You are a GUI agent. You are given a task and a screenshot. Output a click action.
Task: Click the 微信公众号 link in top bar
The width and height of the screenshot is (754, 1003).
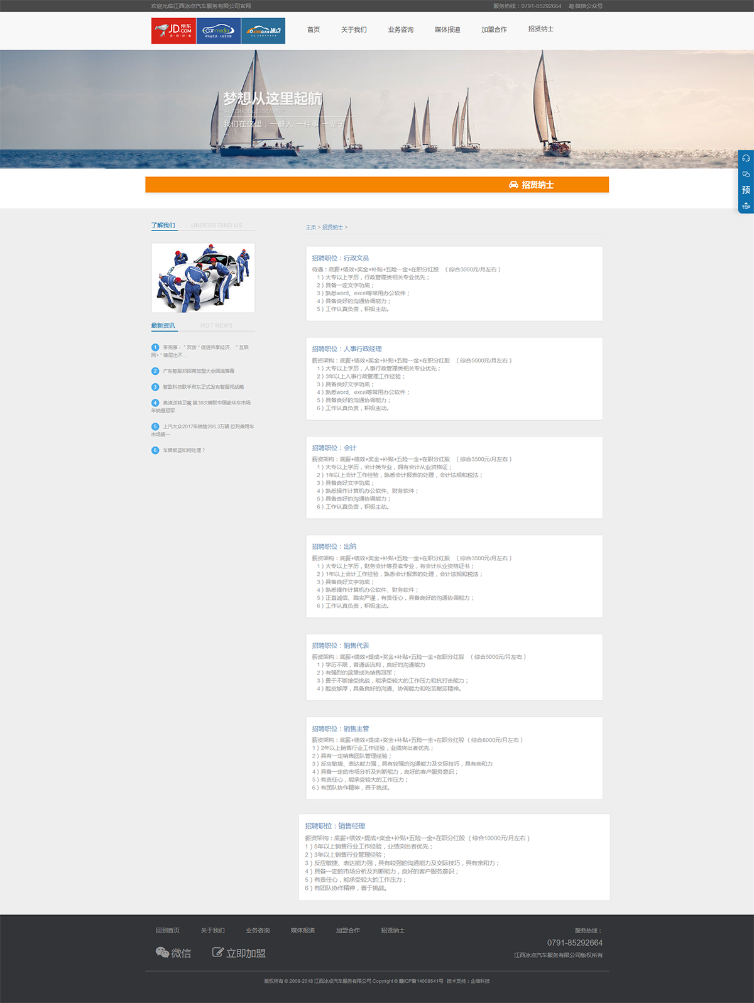(586, 6)
